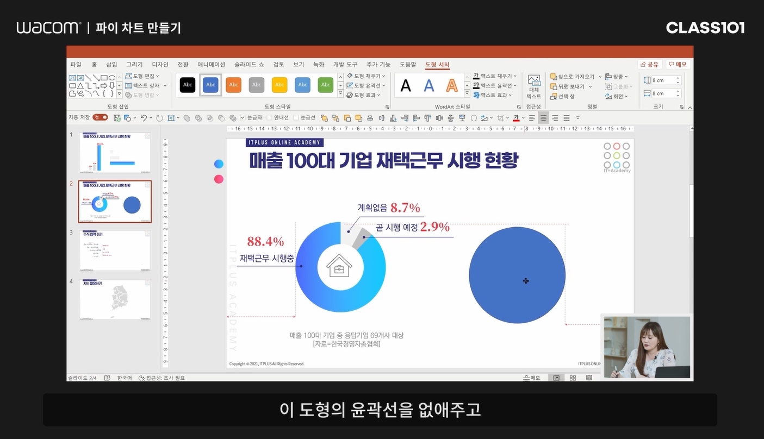The image size is (764, 439).
Task: Check the 눈금선 gridlines checkbox
Action: 296,117
